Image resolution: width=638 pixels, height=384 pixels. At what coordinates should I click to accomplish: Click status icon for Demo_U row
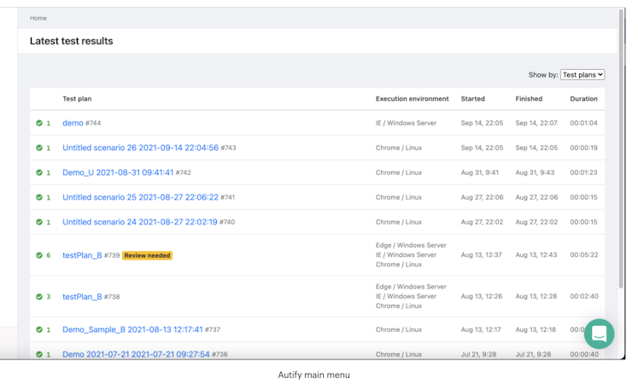coord(39,173)
